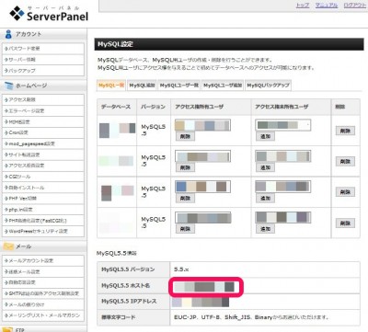The height and width of the screenshot is (332, 368).
Task: Open first row's アクセス権所有ユーザ dropdown
Action: [202, 125]
